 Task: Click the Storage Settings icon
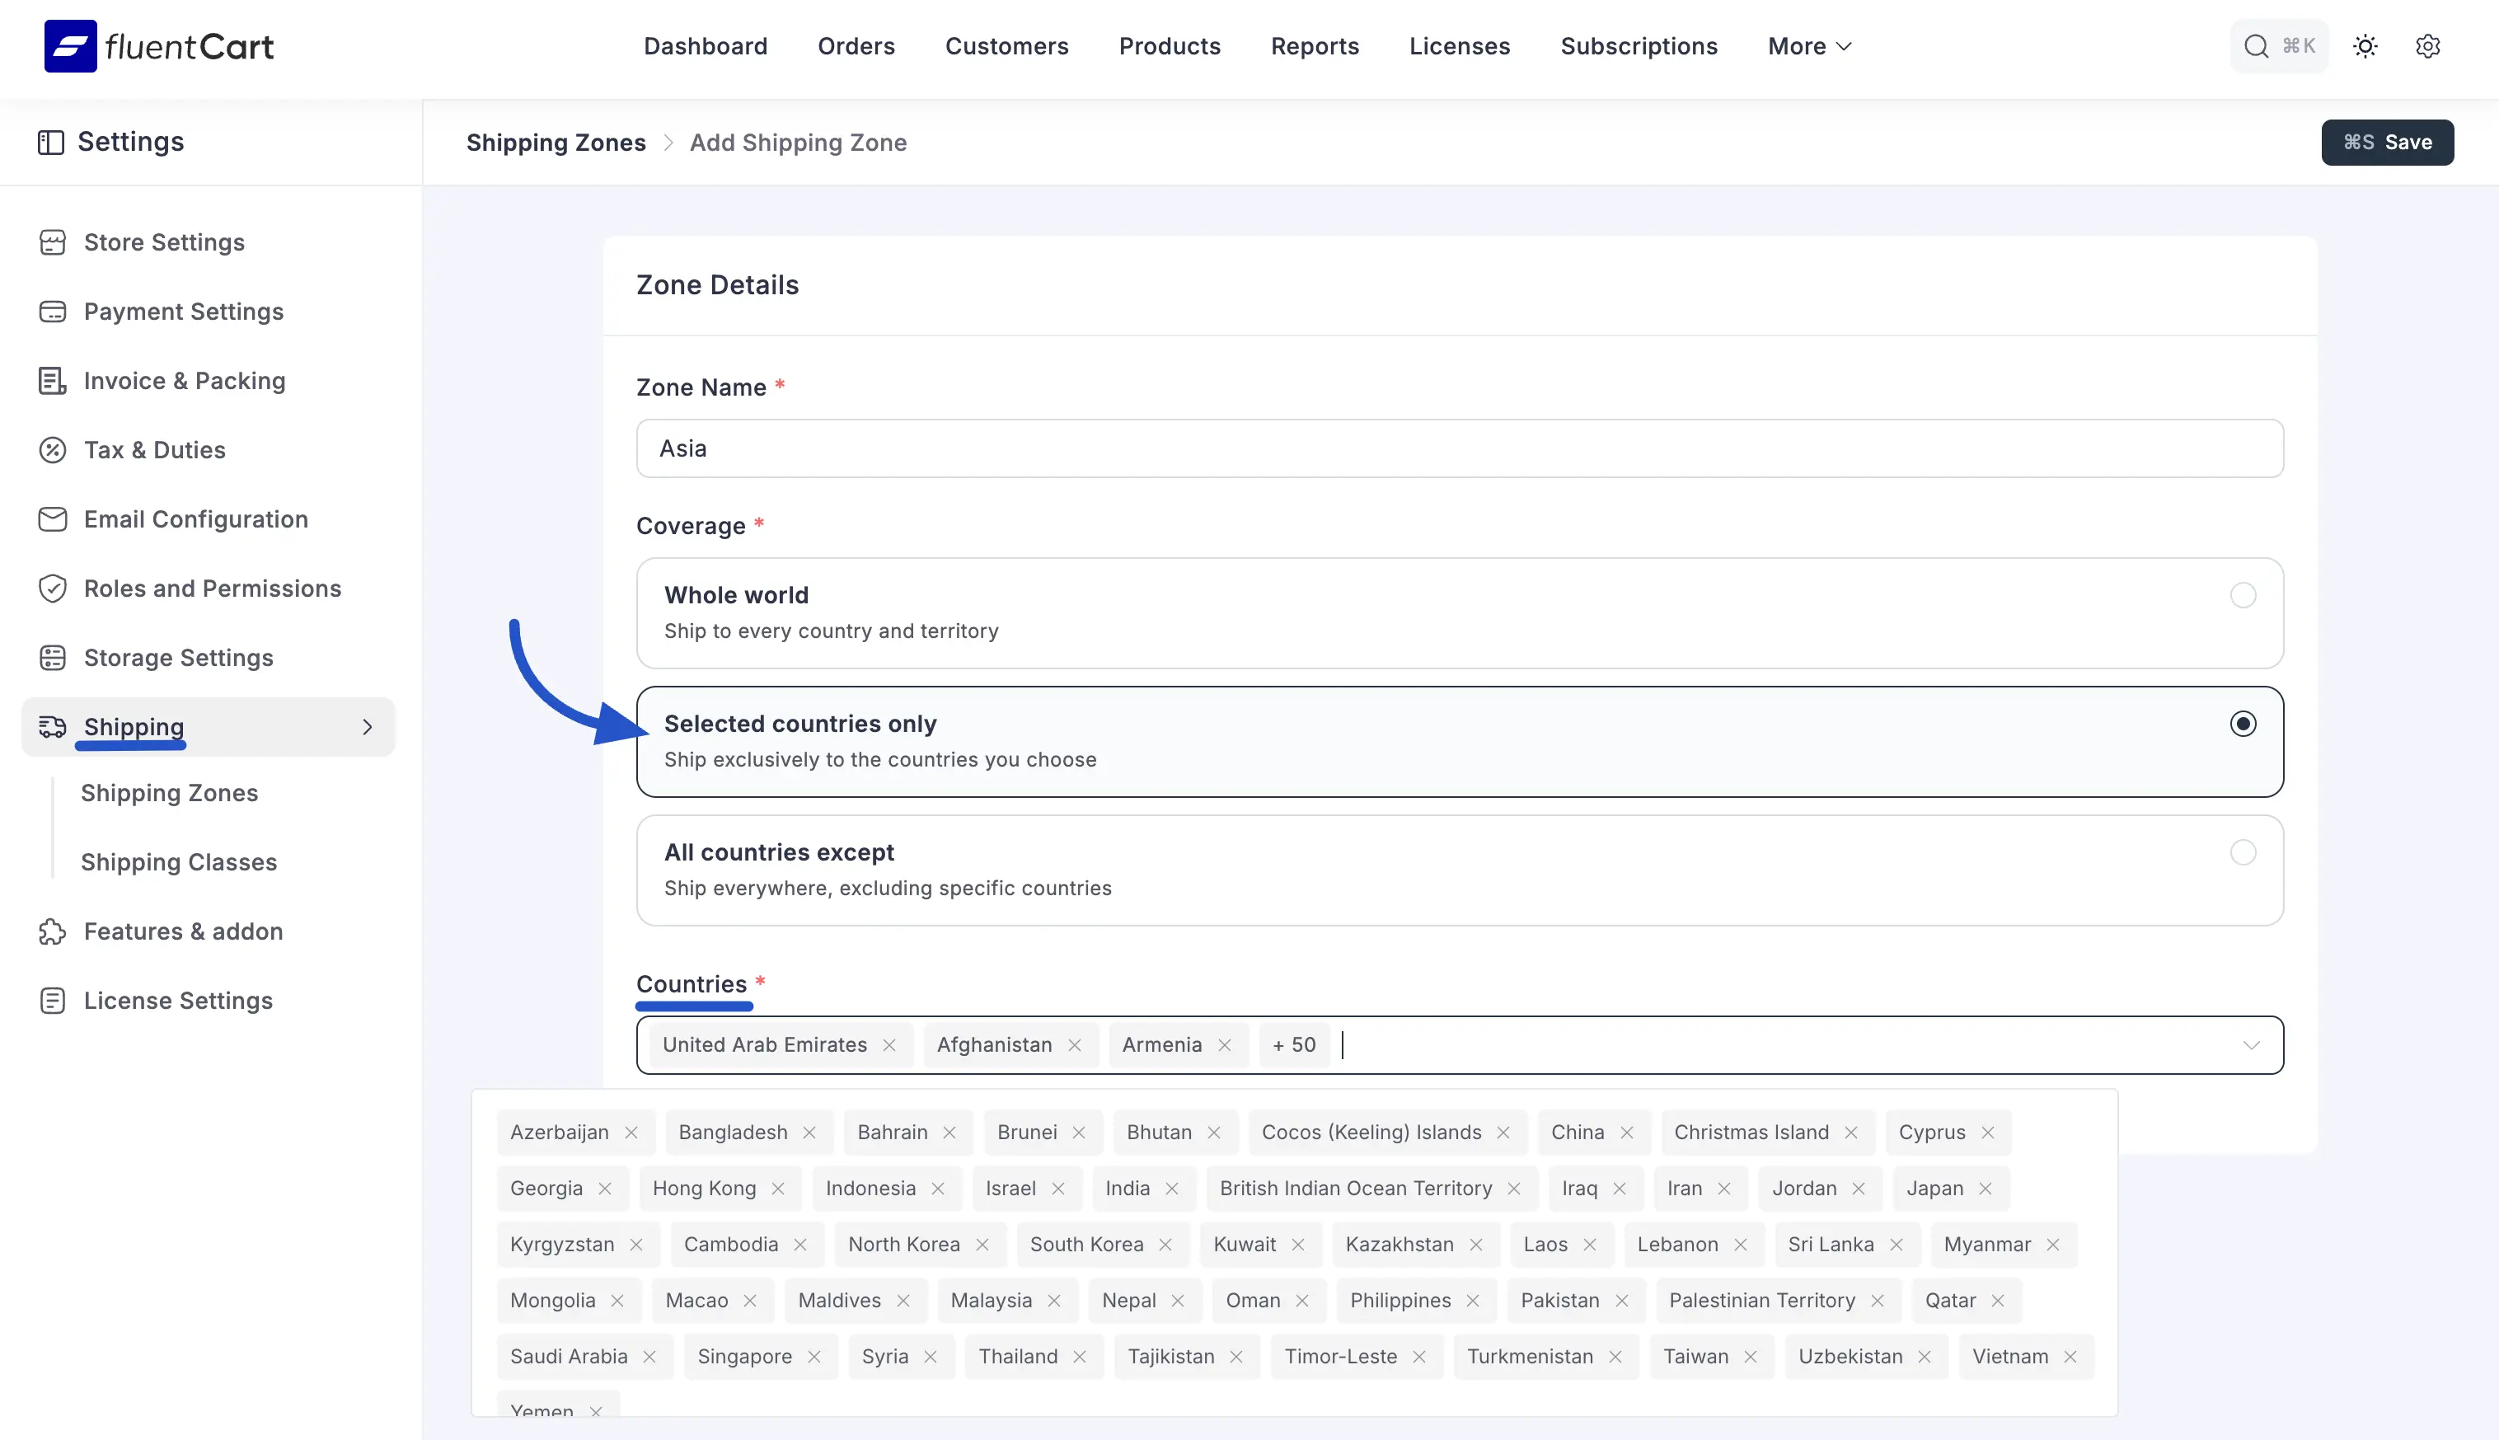[53, 658]
